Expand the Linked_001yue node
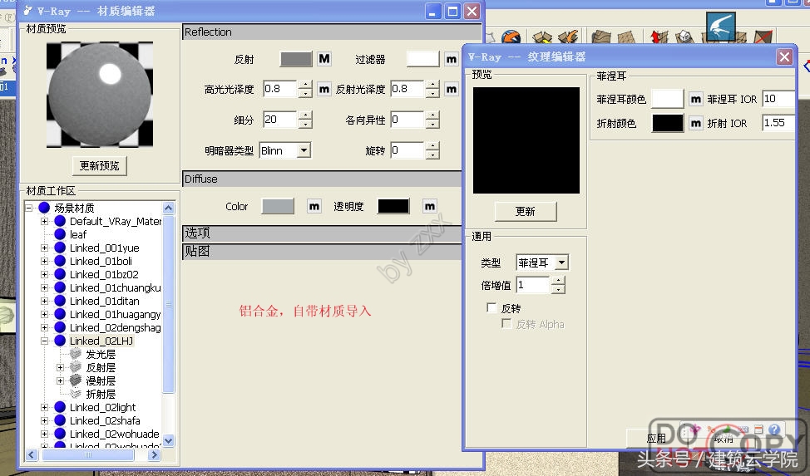The height and width of the screenshot is (476, 810). (44, 248)
